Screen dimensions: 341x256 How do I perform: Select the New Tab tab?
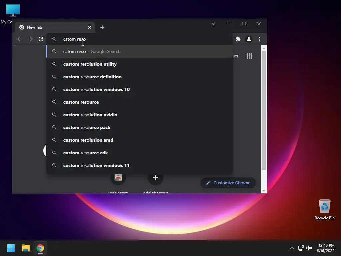pos(55,27)
